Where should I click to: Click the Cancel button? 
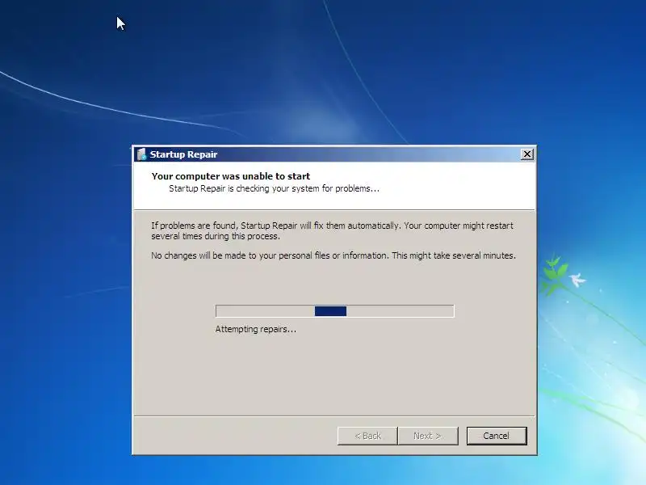pos(497,436)
